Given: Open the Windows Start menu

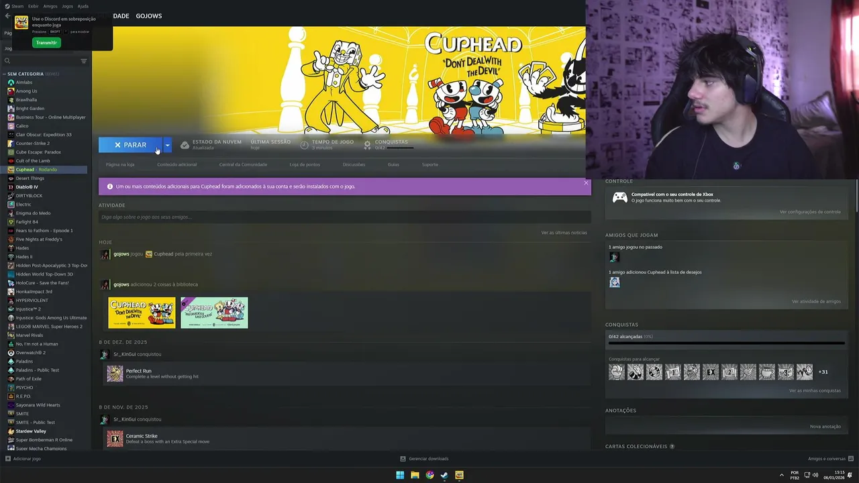Looking at the screenshot, I should pos(400,475).
